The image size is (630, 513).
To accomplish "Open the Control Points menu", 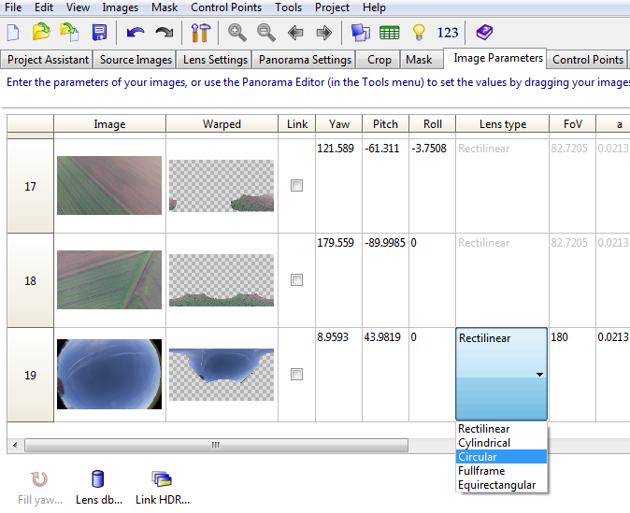I will [227, 7].
